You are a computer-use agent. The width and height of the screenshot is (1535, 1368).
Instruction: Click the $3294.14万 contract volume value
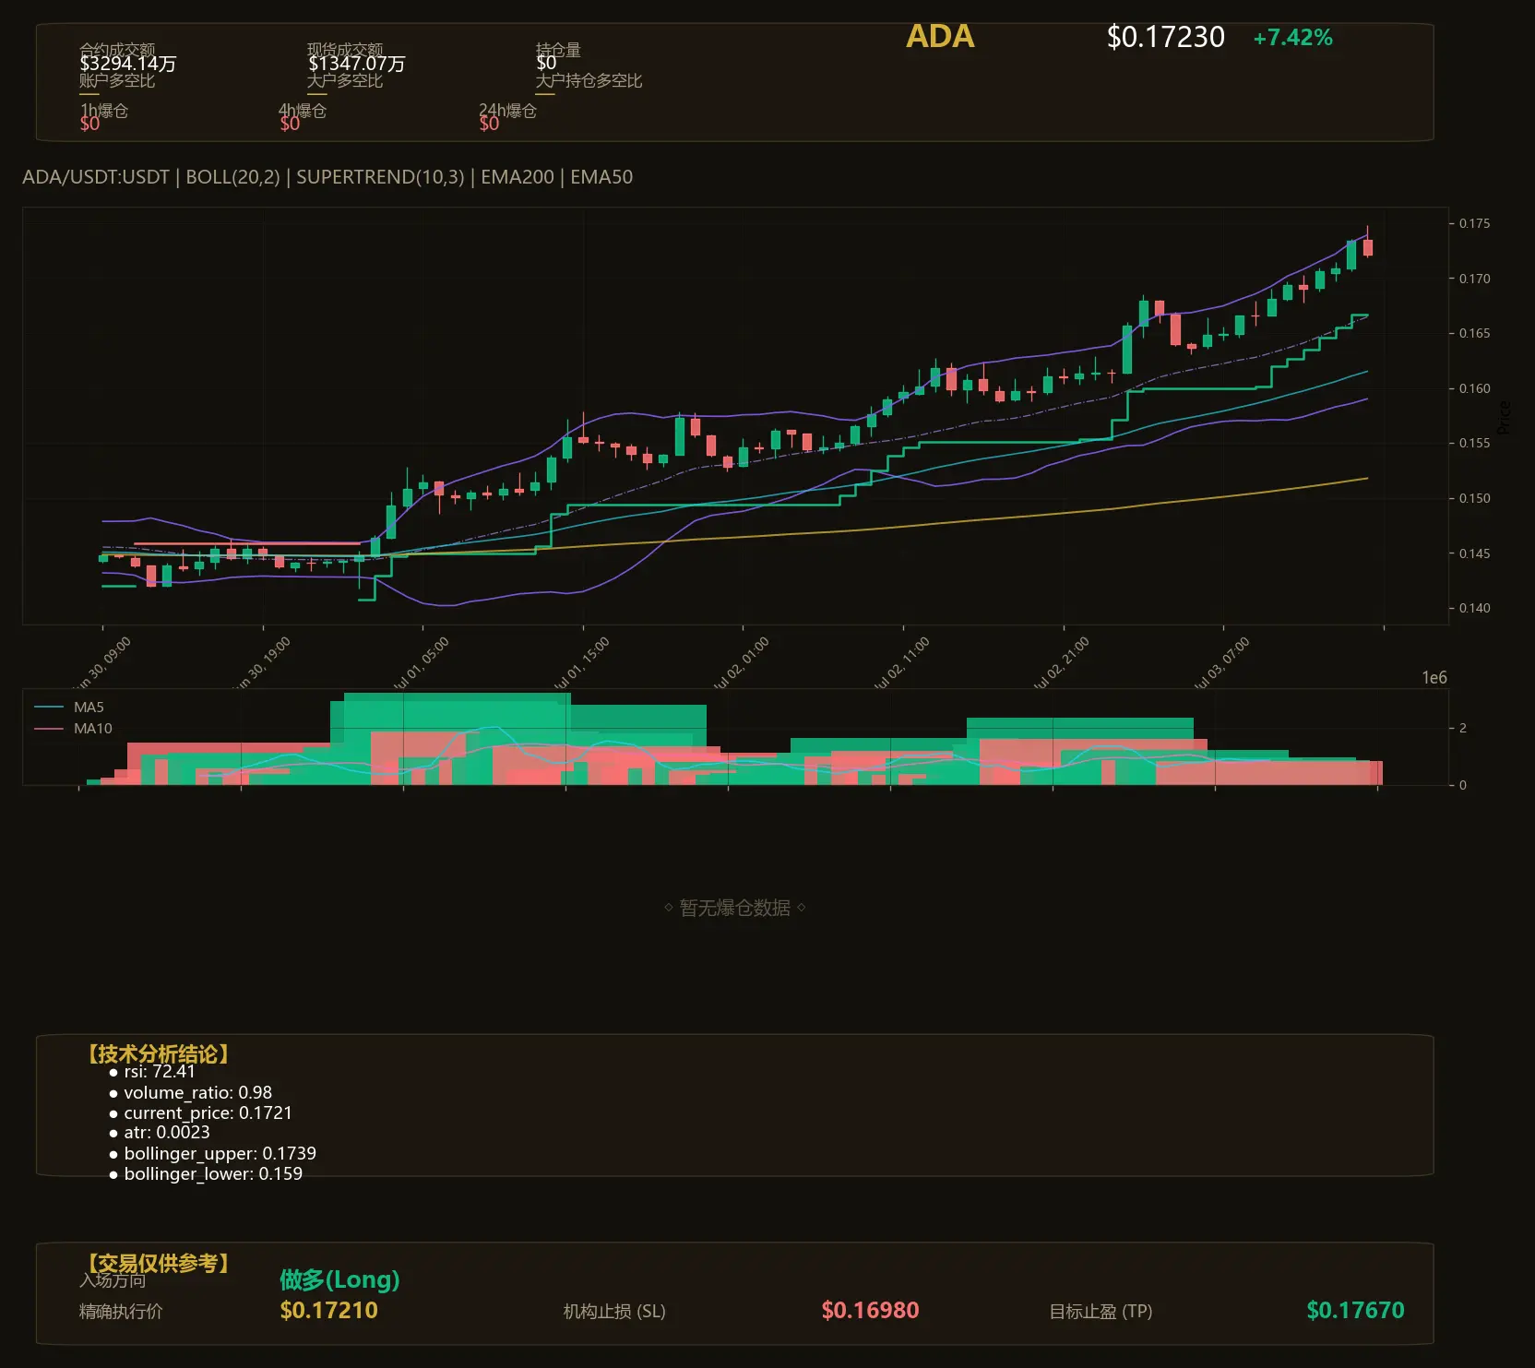coord(127,64)
